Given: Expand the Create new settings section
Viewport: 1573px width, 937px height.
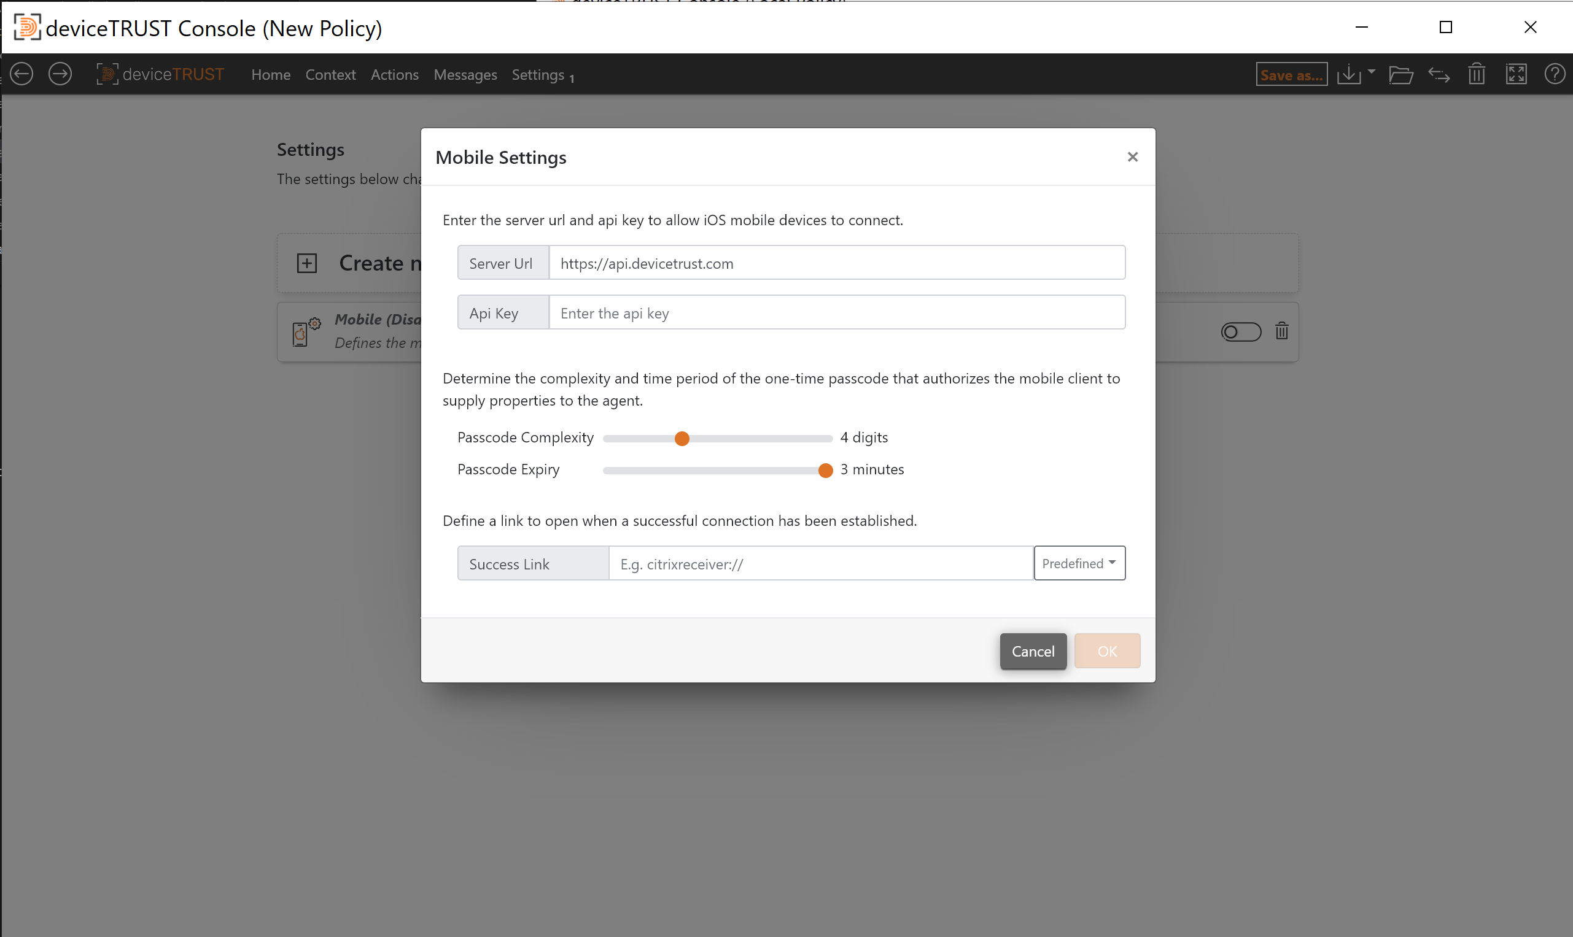Looking at the screenshot, I should [307, 263].
